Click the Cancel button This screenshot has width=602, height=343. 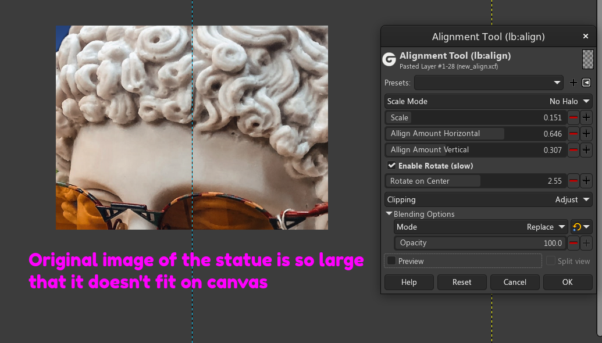point(515,282)
